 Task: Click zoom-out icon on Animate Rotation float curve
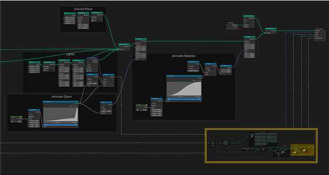pos(195,81)
